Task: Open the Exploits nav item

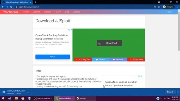Action: (x=36, y=12)
